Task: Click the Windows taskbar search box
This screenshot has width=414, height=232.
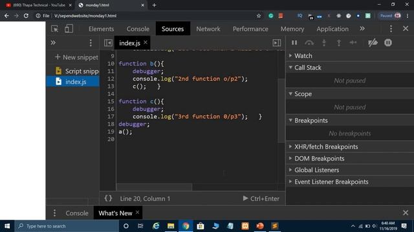Action: (67, 226)
